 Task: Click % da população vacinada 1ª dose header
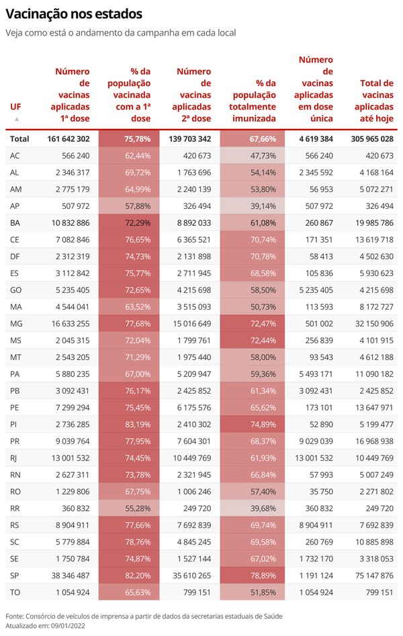point(129,95)
